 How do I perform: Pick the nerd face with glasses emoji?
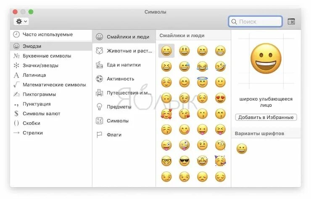[x=166, y=161]
